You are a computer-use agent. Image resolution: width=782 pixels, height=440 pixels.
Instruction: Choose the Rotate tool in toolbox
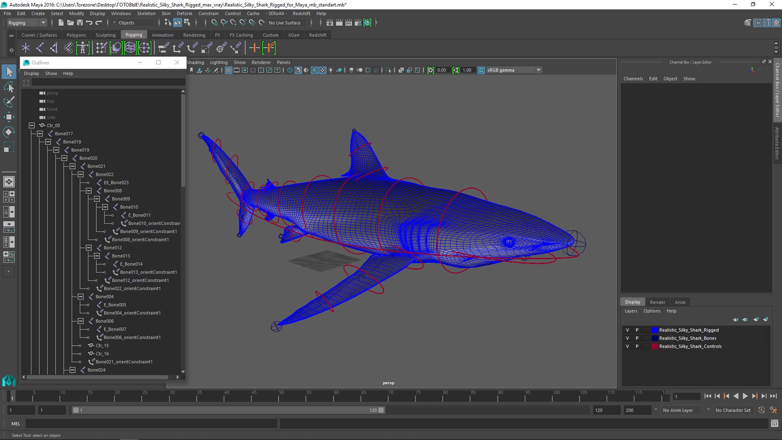[9, 132]
